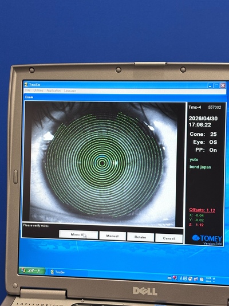This screenshot has width=229, height=306.
Task: Click the Offsets: 1.12 label
Action: (202, 210)
